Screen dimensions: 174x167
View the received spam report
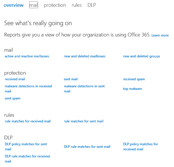click(134, 79)
